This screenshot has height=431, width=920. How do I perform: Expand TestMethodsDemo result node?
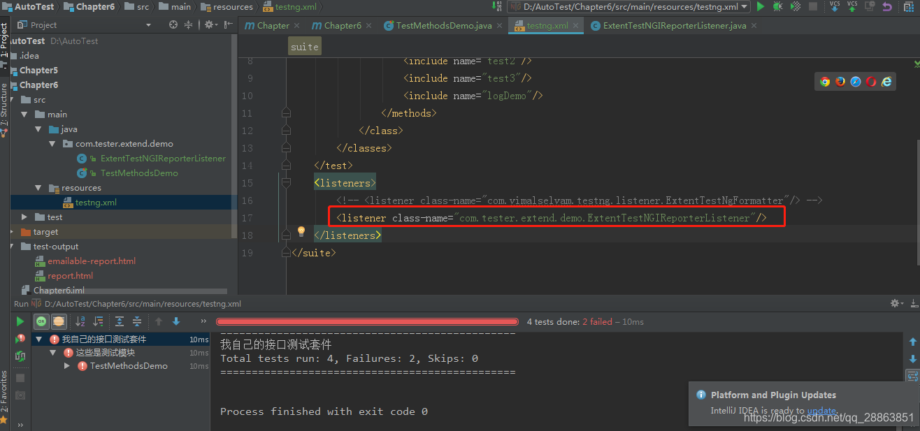[x=67, y=366]
